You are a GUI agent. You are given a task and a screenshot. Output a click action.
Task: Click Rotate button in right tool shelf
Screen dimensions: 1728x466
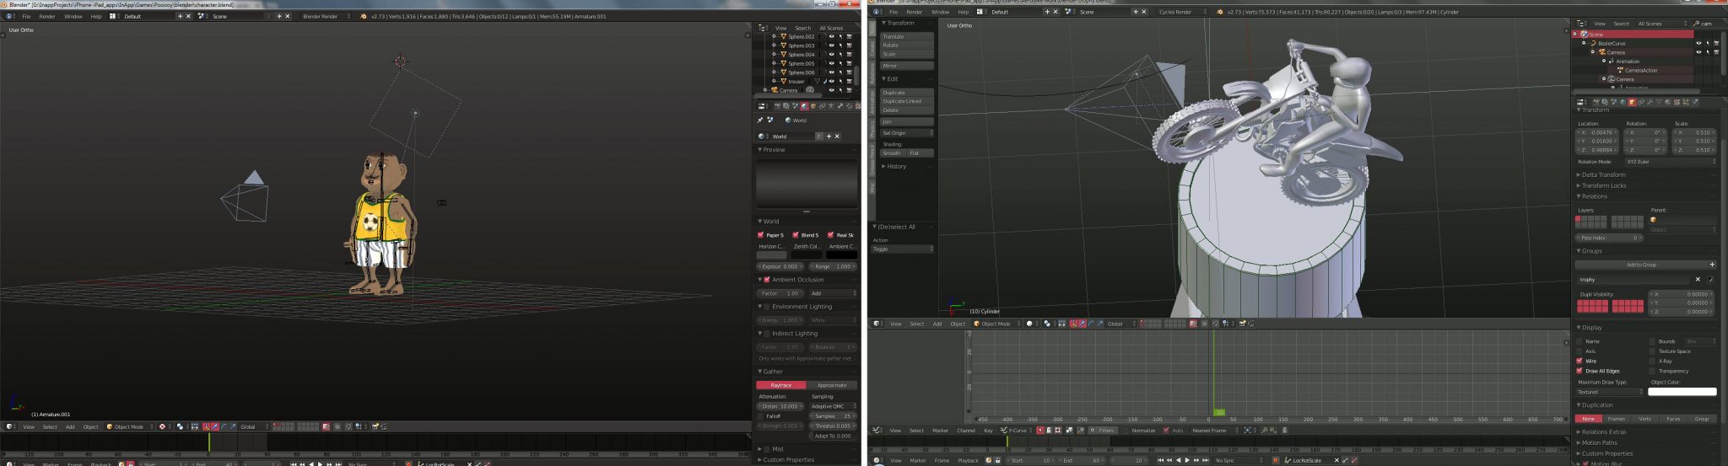click(907, 45)
